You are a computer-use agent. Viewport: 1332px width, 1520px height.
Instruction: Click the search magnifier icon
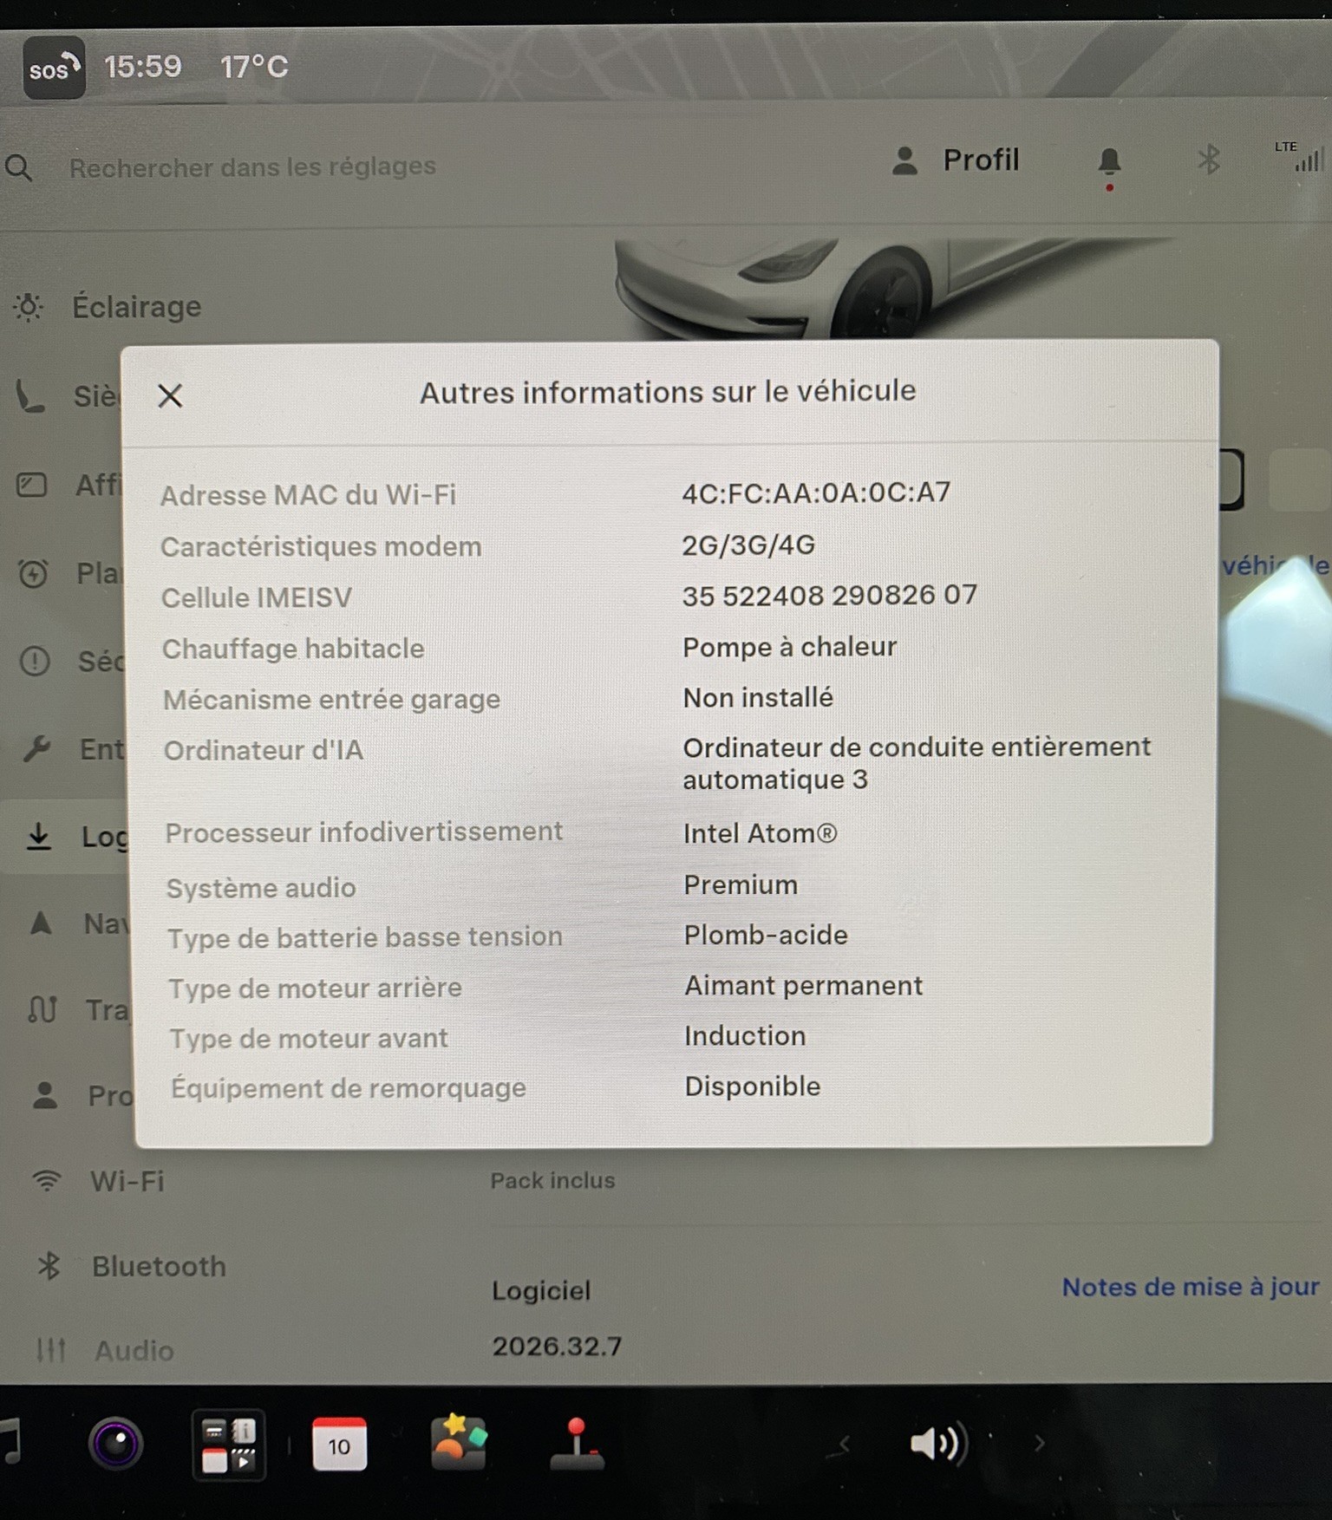18,166
